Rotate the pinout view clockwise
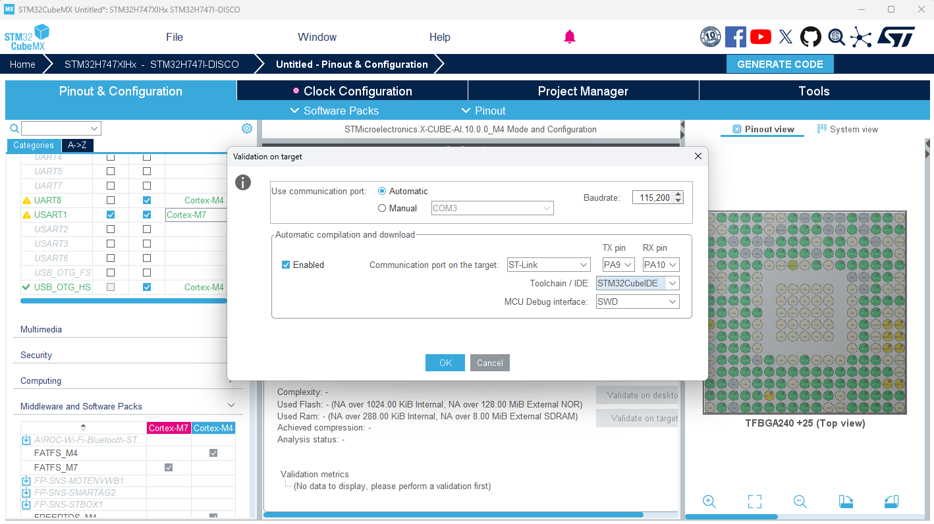 pyautogui.click(x=846, y=501)
